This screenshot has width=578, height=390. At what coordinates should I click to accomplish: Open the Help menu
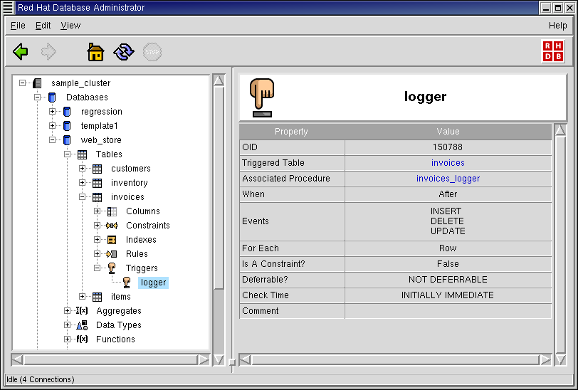click(558, 26)
